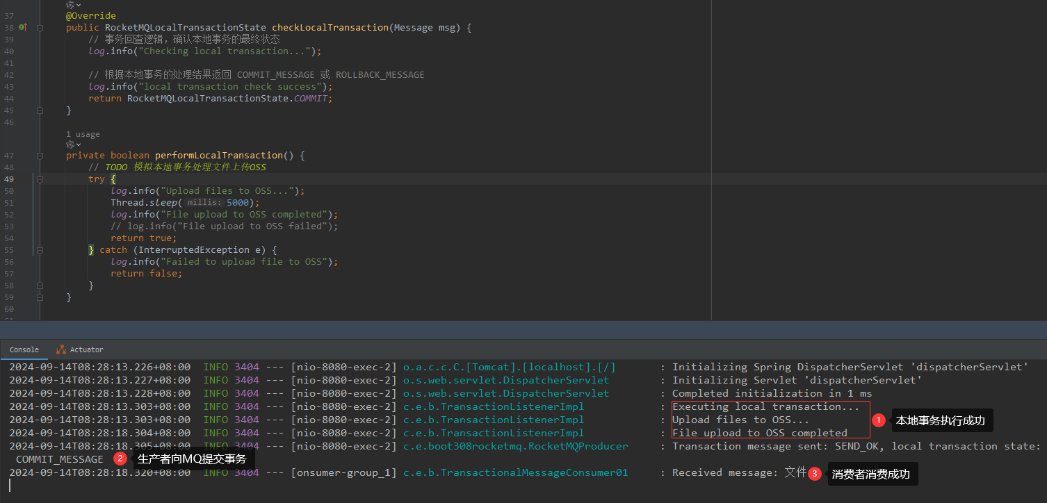Image resolution: width=1047 pixels, height=503 pixels.
Task: Click the [onsumer-group_1] thread name
Action: pyautogui.click(x=344, y=472)
